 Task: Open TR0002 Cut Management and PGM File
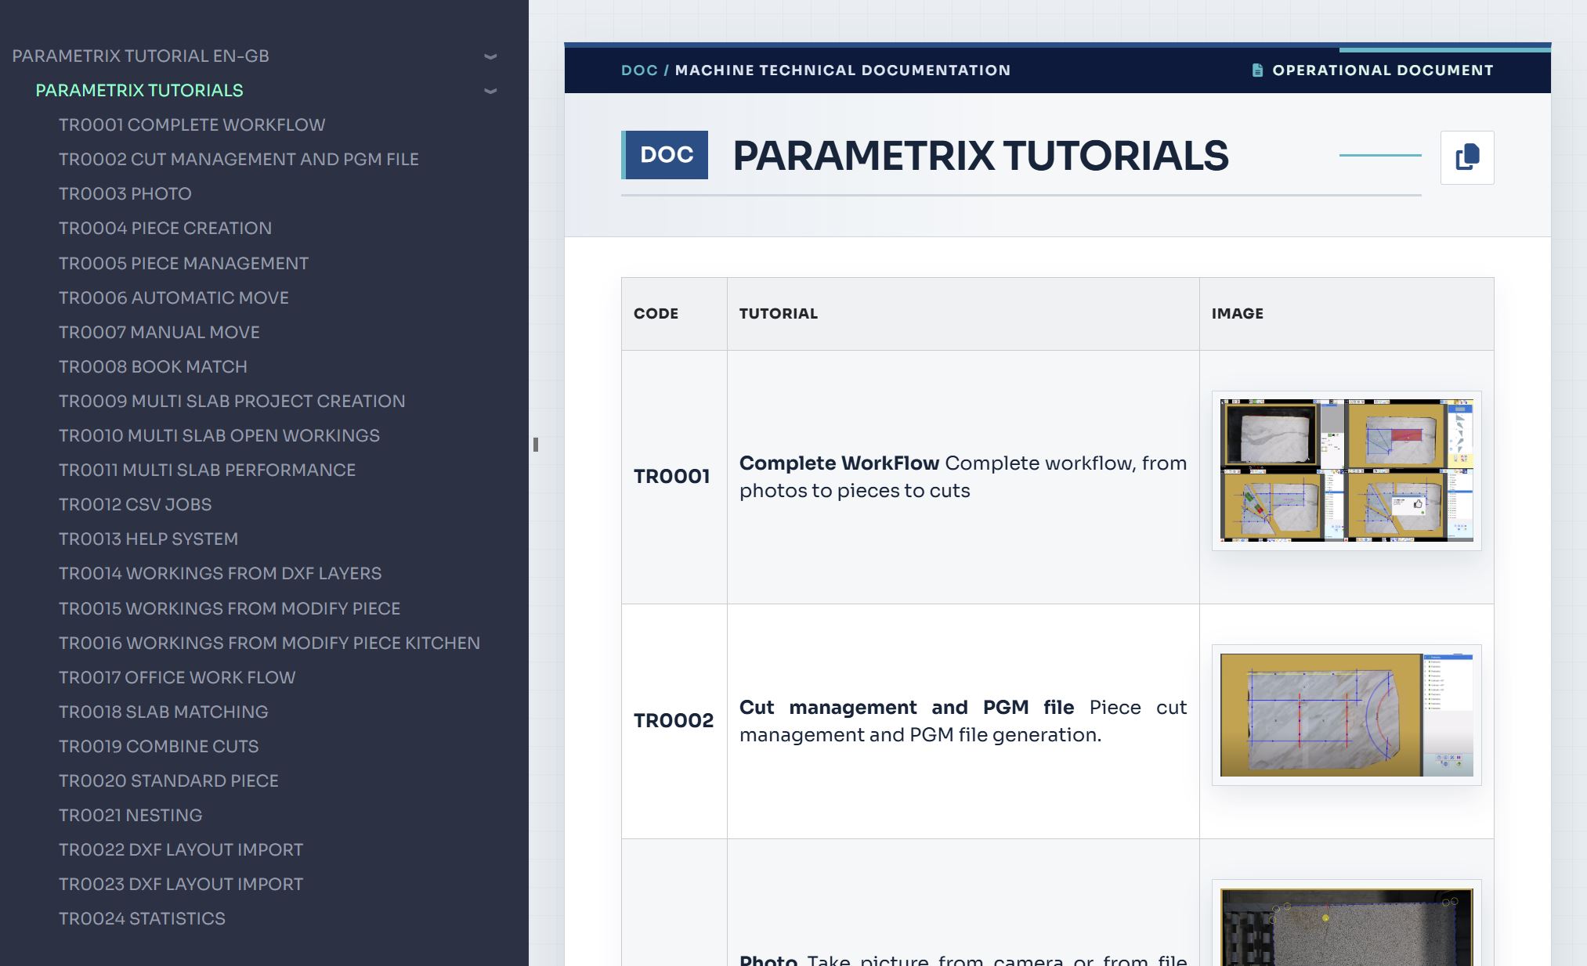pos(239,160)
